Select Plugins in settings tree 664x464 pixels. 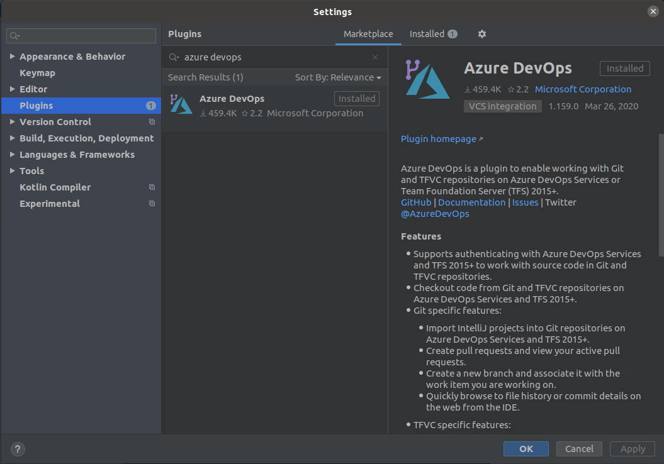pyautogui.click(x=81, y=106)
